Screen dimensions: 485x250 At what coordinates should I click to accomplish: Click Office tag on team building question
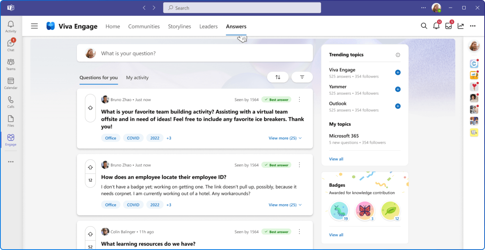point(111,138)
